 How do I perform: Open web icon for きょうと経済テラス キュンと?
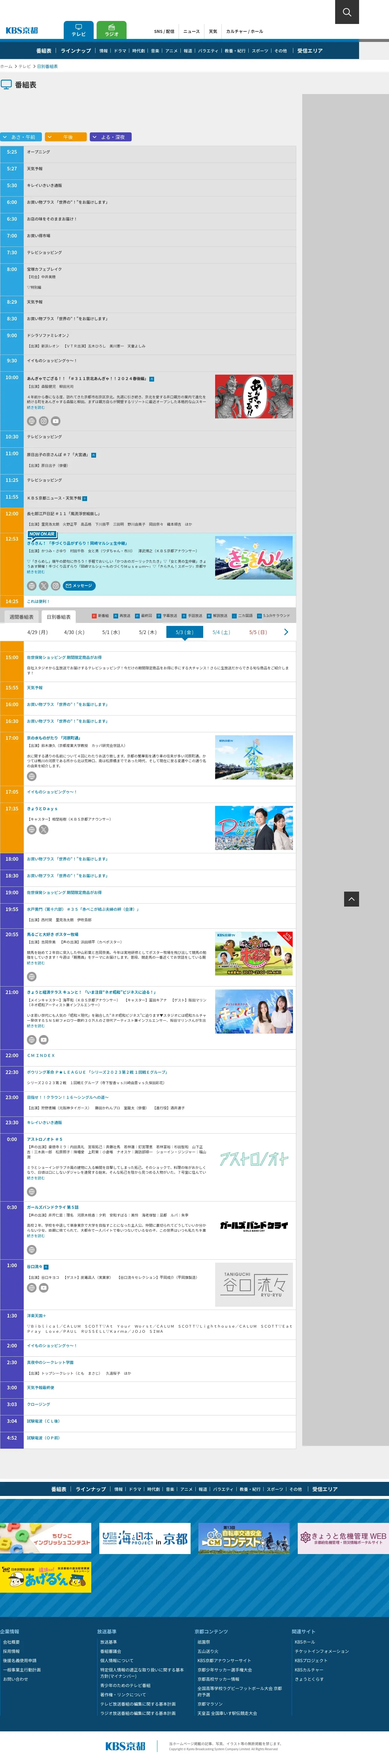(x=31, y=1040)
